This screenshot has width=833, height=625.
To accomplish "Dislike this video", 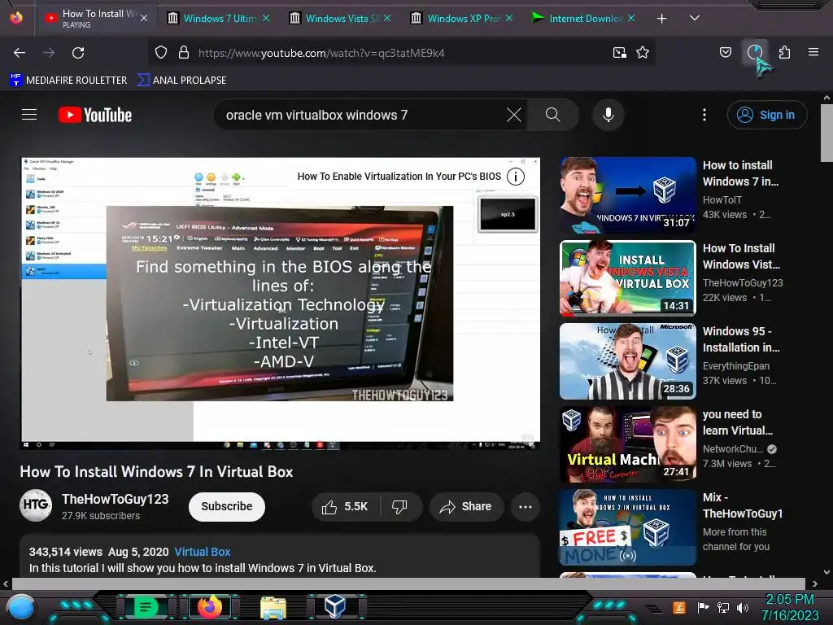I will click(x=400, y=506).
